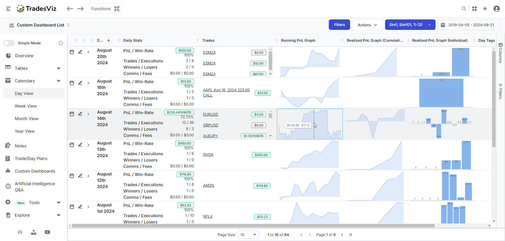Expand the August 1st 2024 row
Viewport: 505px width, 241px height.
point(88,207)
